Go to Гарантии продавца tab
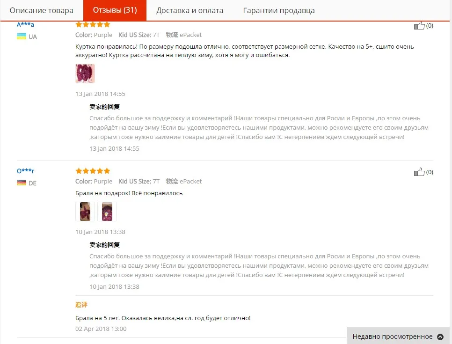This screenshot has width=452, height=344. 279,10
